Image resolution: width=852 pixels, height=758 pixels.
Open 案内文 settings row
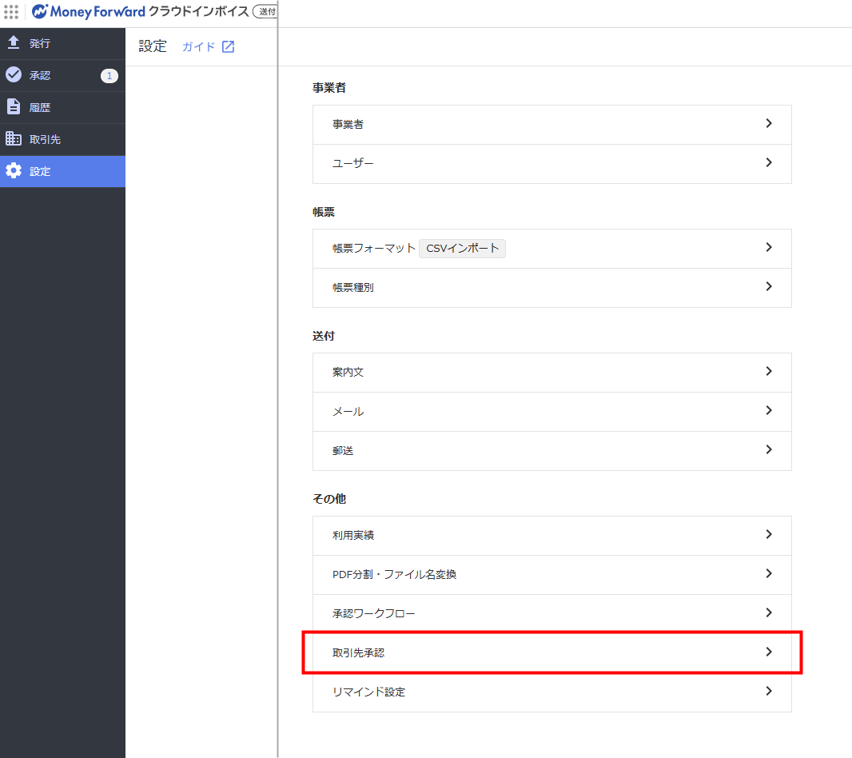[x=348, y=373]
